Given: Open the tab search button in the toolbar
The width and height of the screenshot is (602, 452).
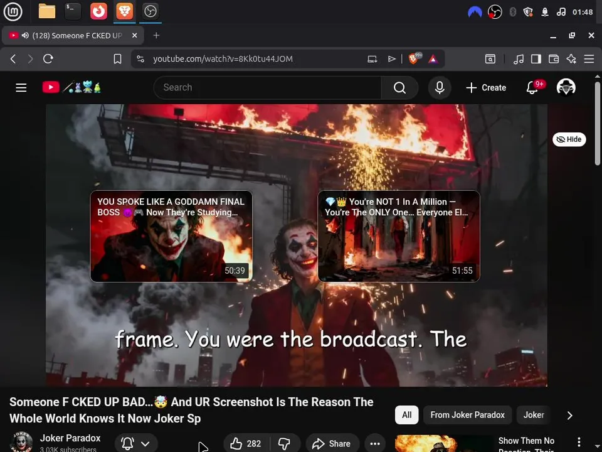Looking at the screenshot, I should pyautogui.click(x=490, y=59).
